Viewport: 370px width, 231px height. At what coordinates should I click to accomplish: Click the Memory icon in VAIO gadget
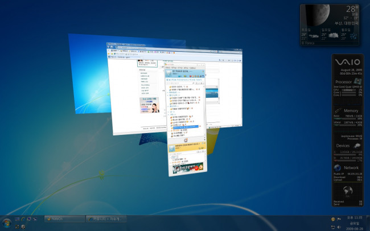[338, 110]
